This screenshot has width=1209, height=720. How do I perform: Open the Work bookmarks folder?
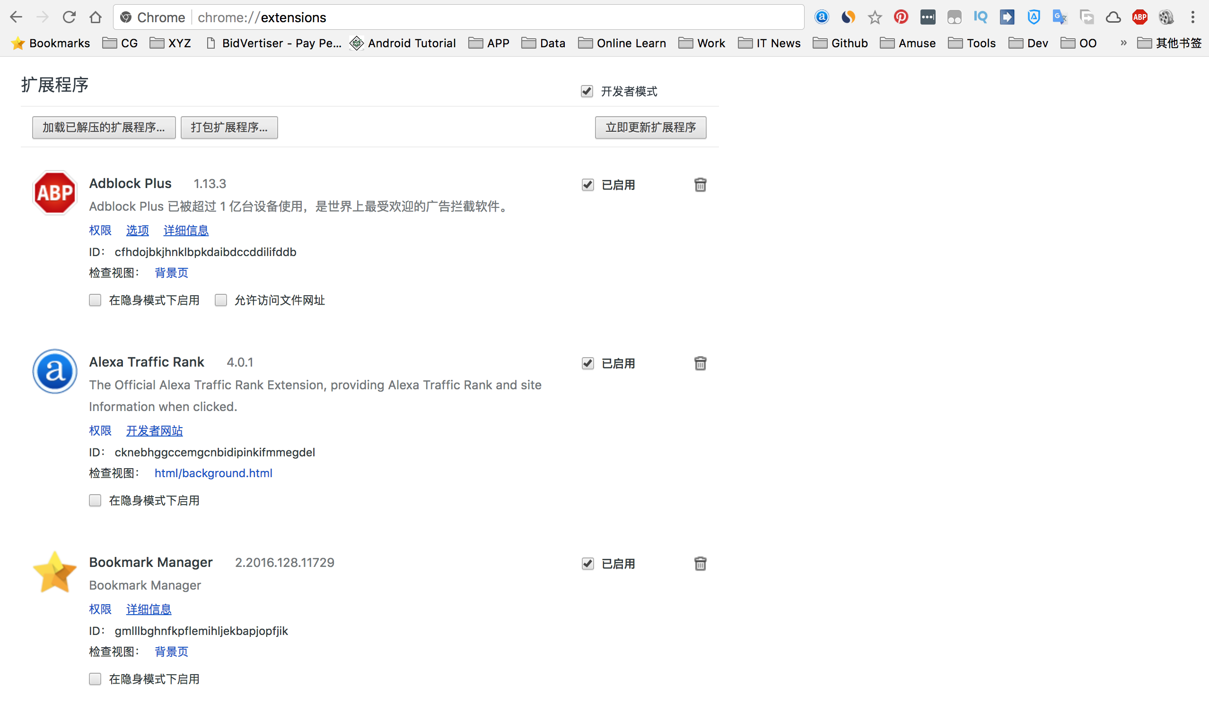pos(701,43)
